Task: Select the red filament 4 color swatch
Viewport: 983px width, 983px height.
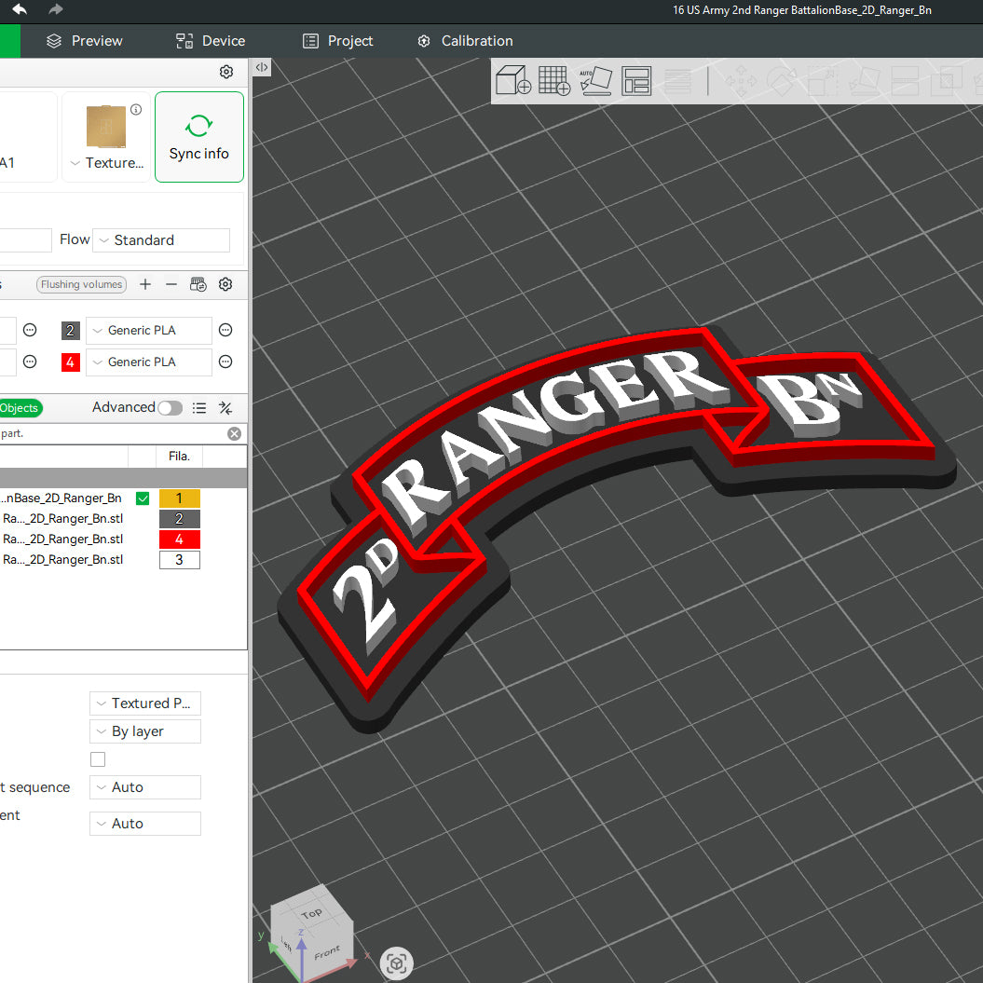Action: pos(70,362)
